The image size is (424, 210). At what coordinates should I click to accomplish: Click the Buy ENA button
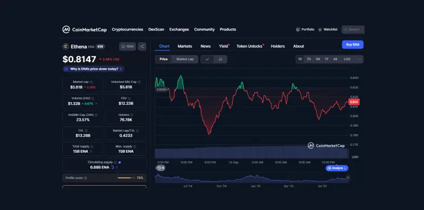click(353, 44)
